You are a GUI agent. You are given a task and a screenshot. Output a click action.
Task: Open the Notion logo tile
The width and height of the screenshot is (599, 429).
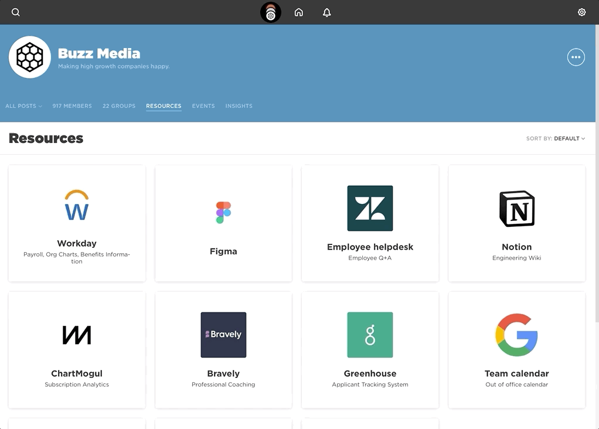pos(517,209)
